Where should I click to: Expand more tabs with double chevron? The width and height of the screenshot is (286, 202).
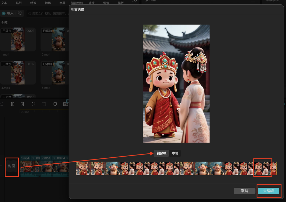pos(135,1)
